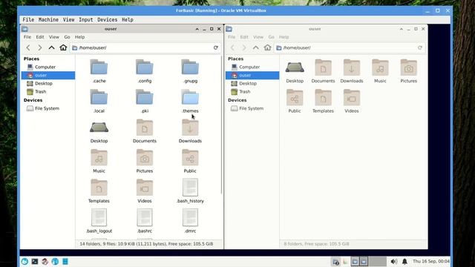Launch web browser from guest taskbar
Screen dimensions: 475x267
[55, 261]
